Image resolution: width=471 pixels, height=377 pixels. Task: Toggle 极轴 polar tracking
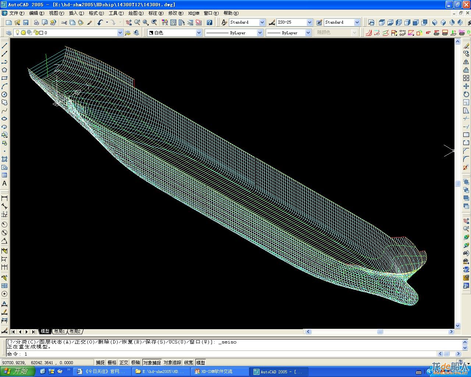pyautogui.click(x=136, y=363)
